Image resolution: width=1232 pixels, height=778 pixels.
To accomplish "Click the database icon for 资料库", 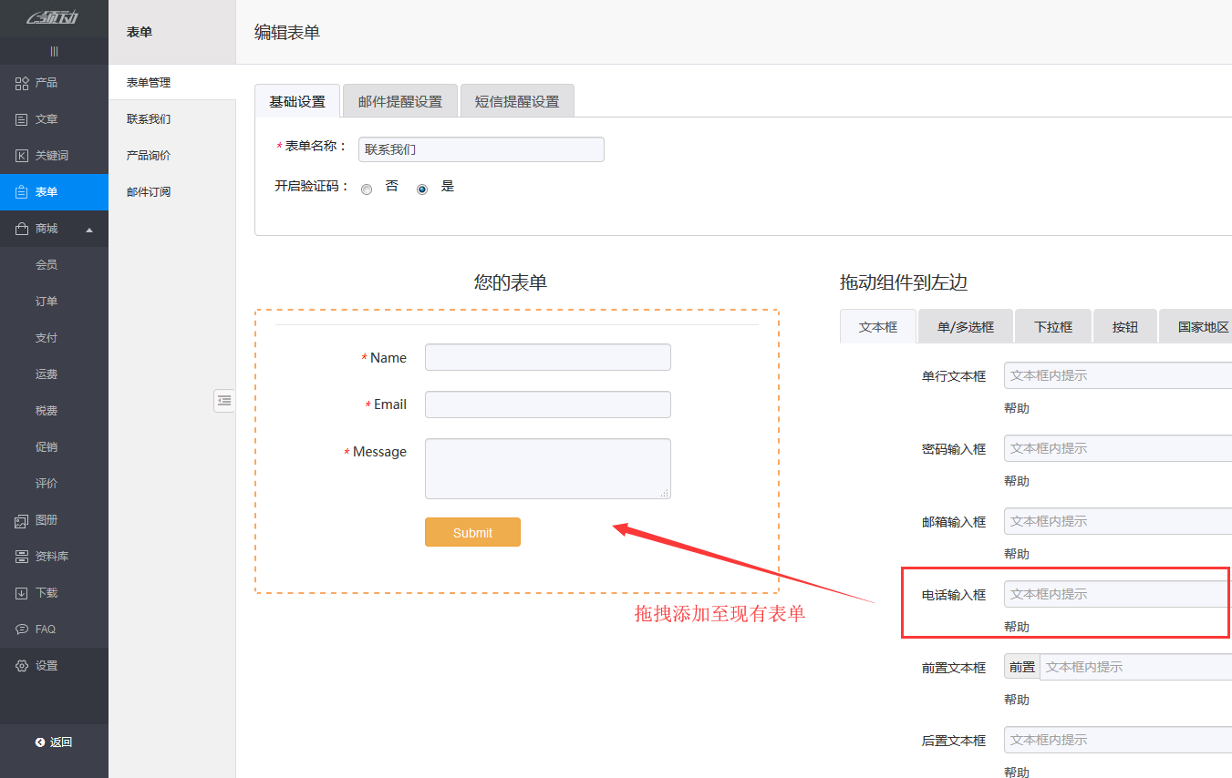I will pyautogui.click(x=22, y=557).
